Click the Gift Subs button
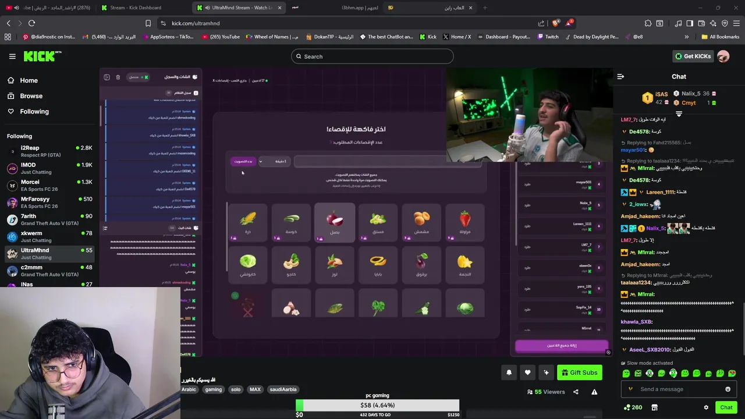The height and width of the screenshot is (419, 745). click(x=579, y=372)
